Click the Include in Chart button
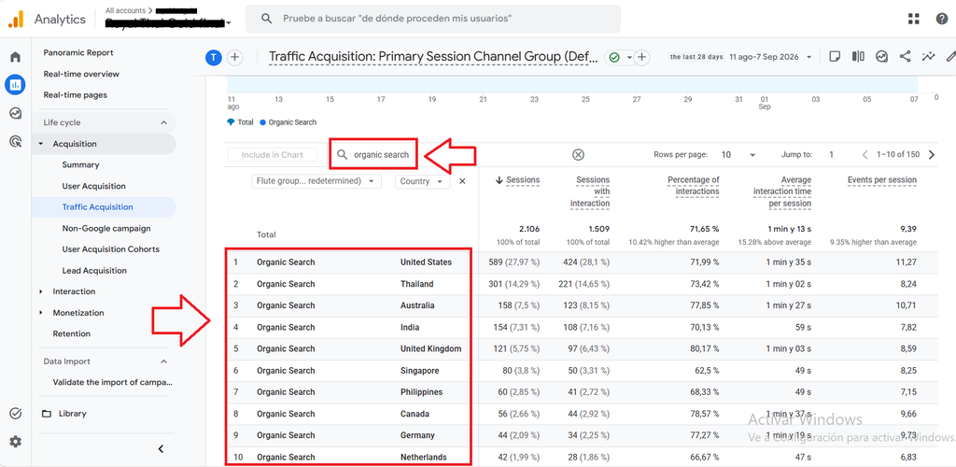The width and height of the screenshot is (956, 467). point(273,155)
